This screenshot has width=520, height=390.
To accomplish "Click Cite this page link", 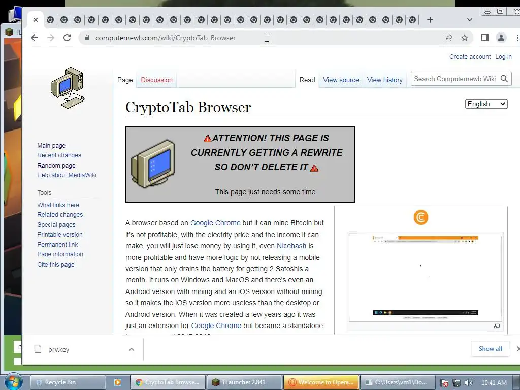I will (x=56, y=264).
